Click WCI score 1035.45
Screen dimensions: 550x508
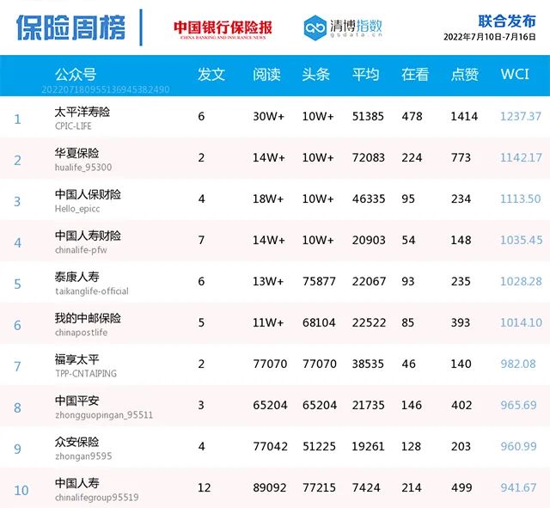coord(522,240)
